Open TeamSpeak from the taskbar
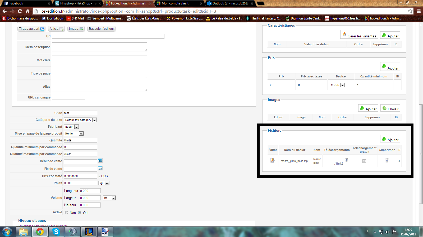This screenshot has width=423, height=237. 72,232
